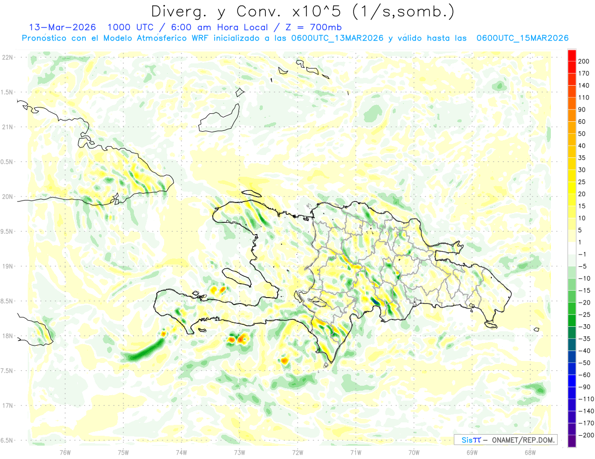
Task: Click the latitude label '8.5N'
Action: point(7,301)
